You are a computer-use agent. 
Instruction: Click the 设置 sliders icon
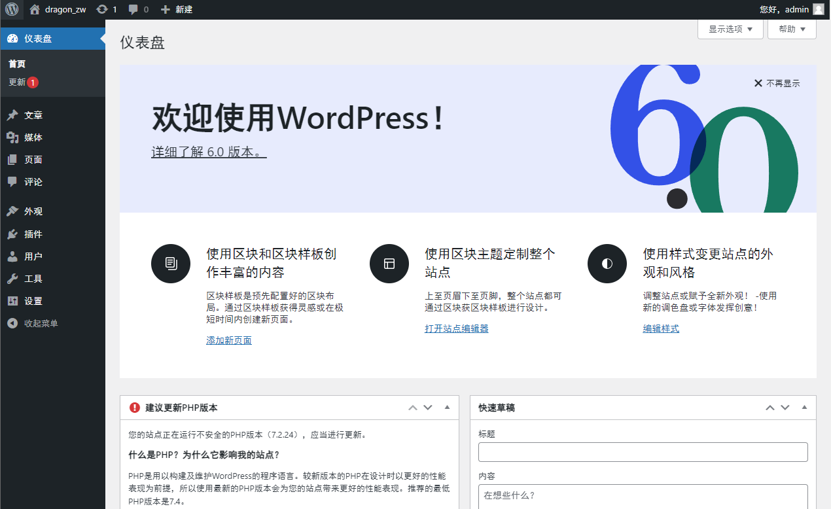pos(12,301)
